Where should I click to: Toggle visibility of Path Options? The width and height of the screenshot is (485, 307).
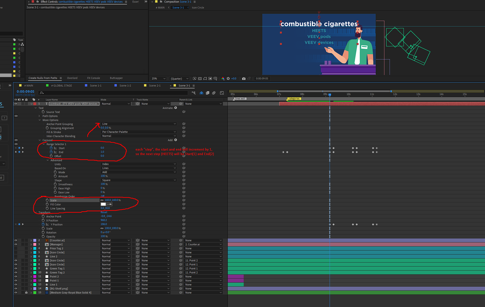(16, 116)
